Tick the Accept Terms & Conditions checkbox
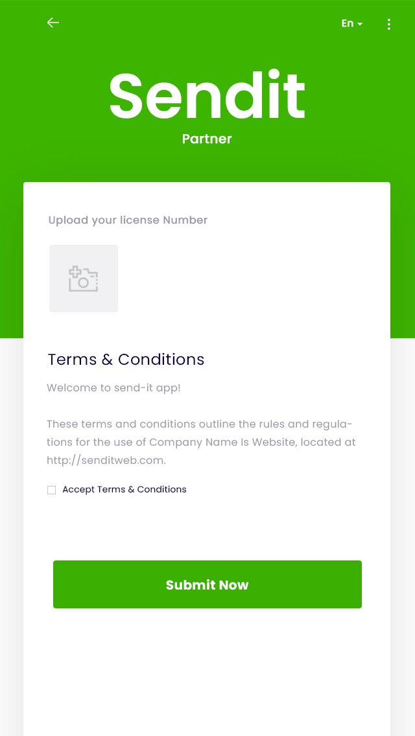415x736 pixels. point(52,490)
